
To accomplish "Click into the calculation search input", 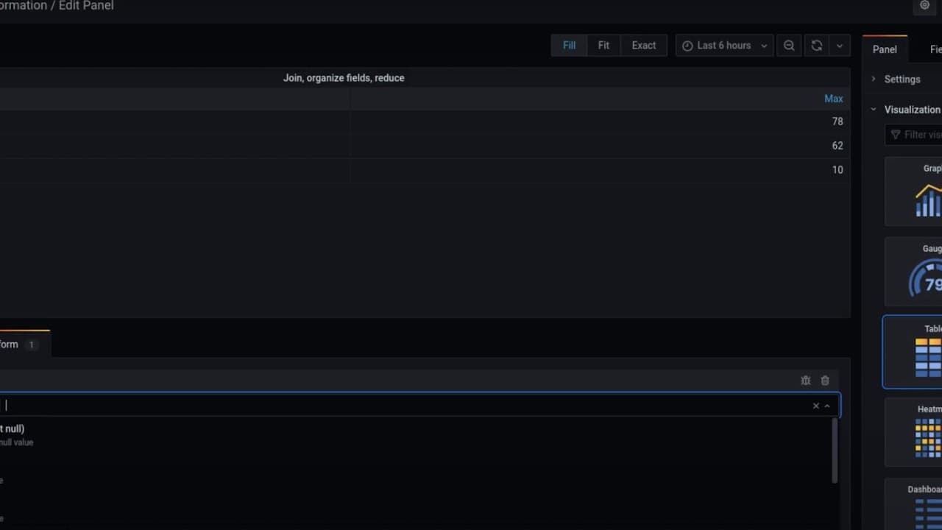I will click(x=405, y=406).
